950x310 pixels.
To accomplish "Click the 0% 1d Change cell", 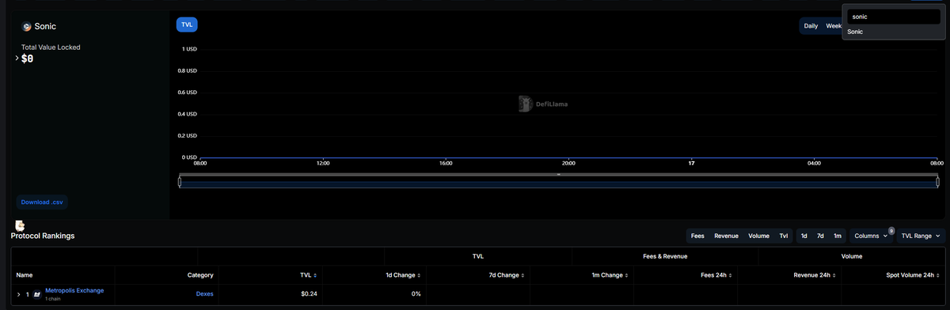I will (x=416, y=294).
